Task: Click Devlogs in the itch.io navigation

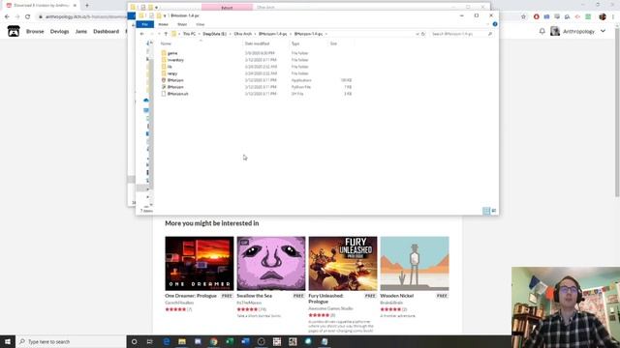Action: point(60,31)
